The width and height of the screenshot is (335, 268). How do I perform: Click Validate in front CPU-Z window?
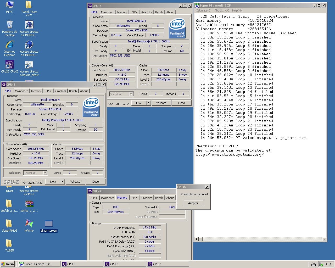[x=75, y=182]
